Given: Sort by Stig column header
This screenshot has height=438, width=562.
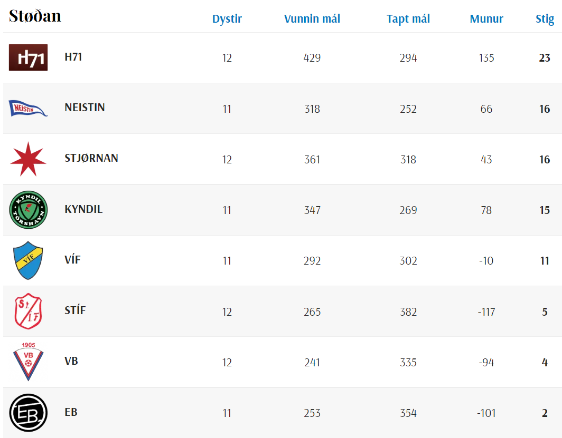Looking at the screenshot, I should pos(545,19).
